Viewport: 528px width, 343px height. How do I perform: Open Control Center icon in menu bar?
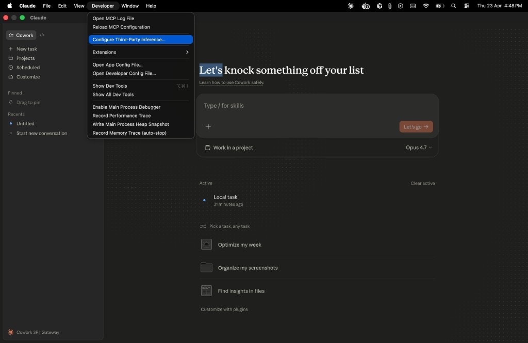point(466,6)
